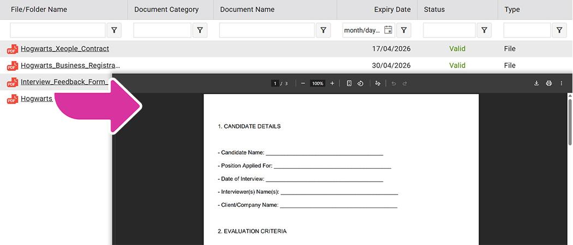Click the '1. CANDIDATE DETAILS' heading in PDF
Image resolution: width=573 pixels, height=245 pixels.
coord(249,126)
